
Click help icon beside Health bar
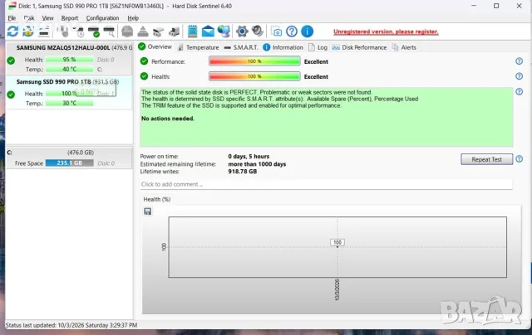click(x=519, y=76)
